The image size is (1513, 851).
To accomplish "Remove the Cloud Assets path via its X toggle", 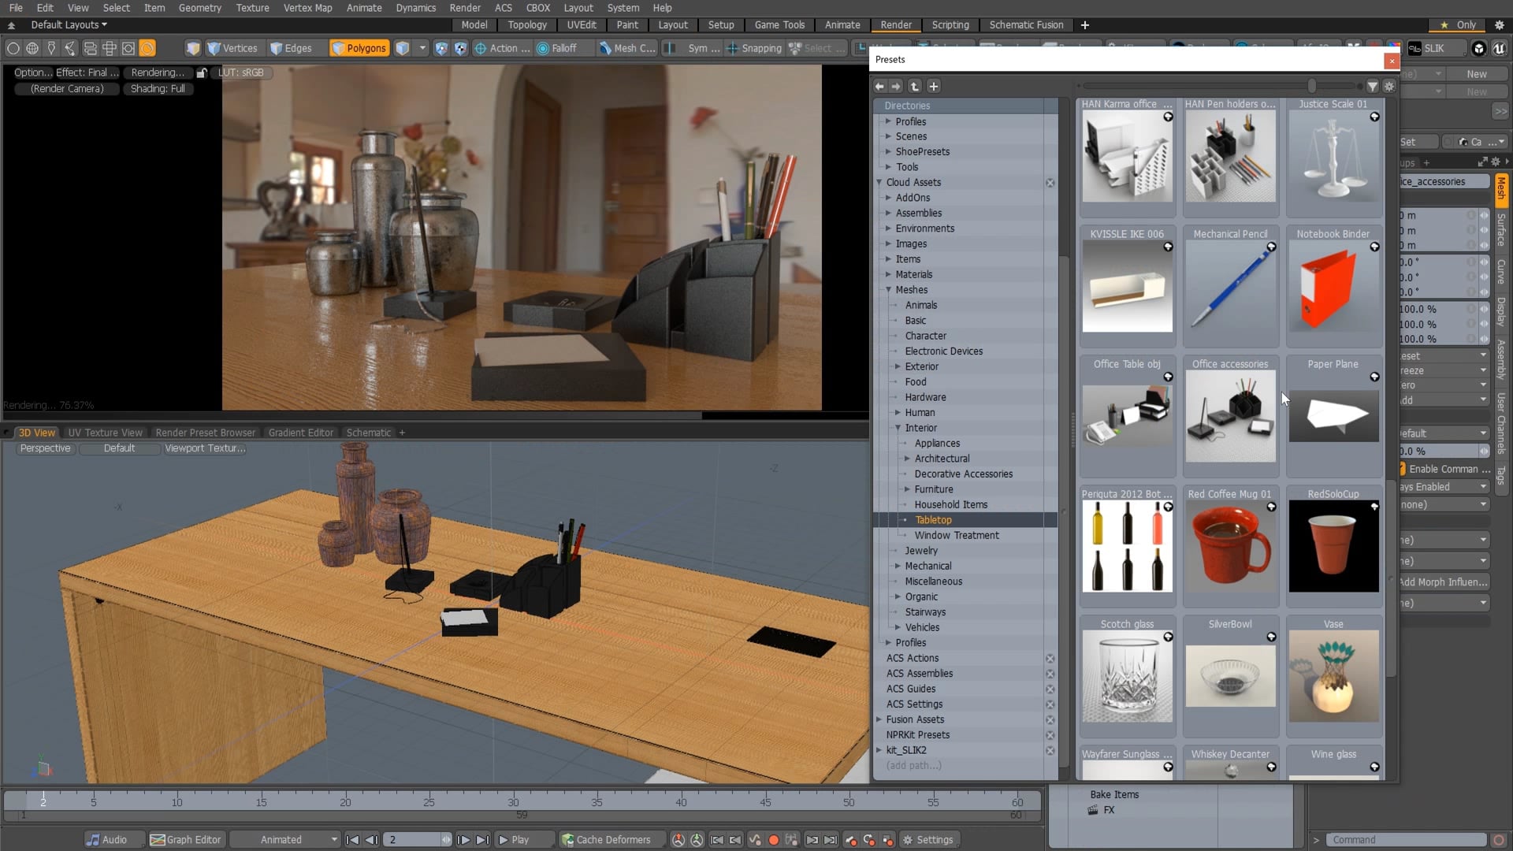I will (x=1050, y=182).
